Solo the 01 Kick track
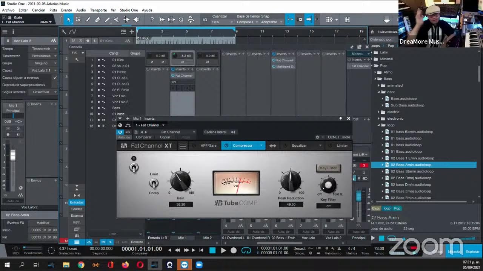The height and width of the screenshot is (271, 483). (x=80, y=41)
